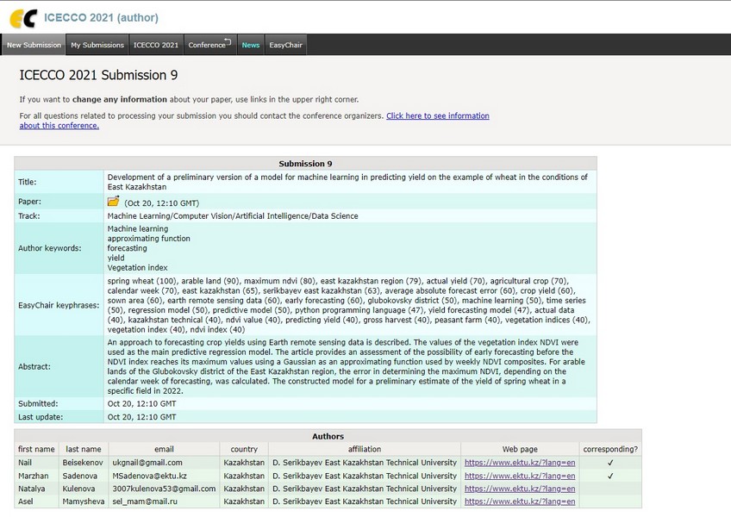The width and height of the screenshot is (731, 517).
Task: Click corresponding checkmark for Marzhan Sadenova
Action: (x=610, y=476)
